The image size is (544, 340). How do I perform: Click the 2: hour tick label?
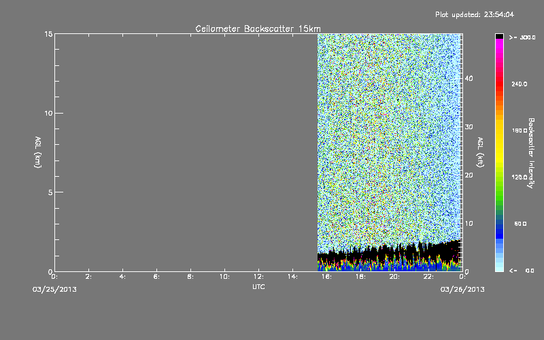88,277
